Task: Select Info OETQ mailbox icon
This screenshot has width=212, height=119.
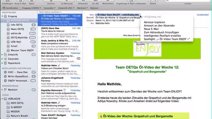Action: (x=8, y=25)
